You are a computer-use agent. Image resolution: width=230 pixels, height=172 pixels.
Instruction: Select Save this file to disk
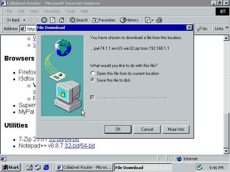tap(92, 80)
